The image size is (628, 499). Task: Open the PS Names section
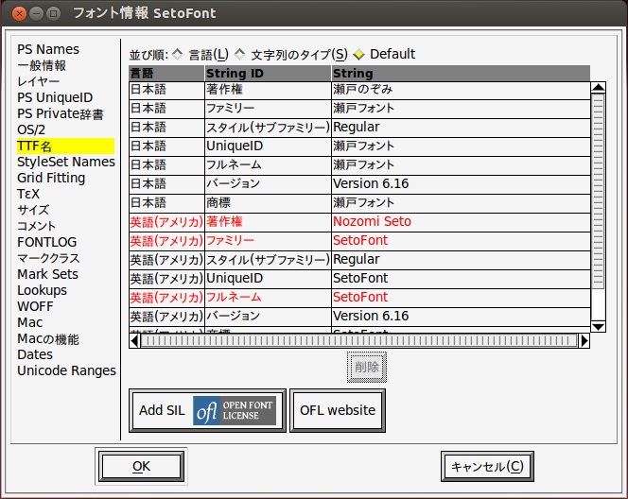pos(48,49)
